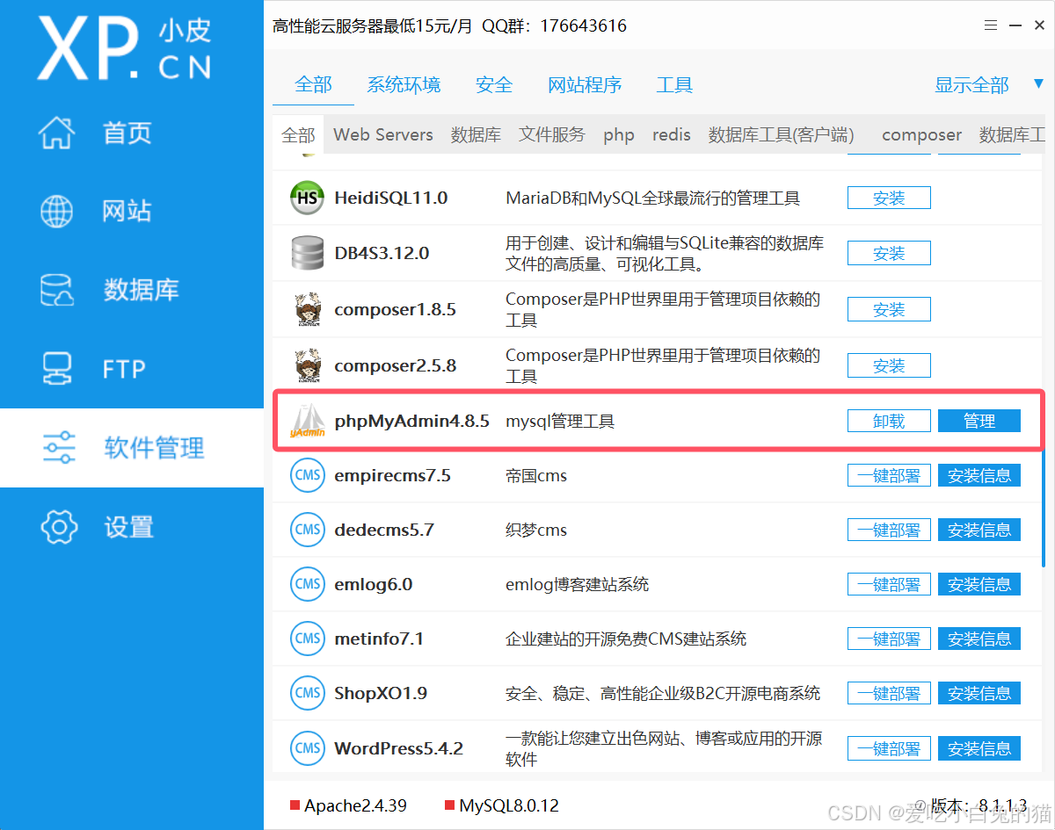Image resolution: width=1055 pixels, height=830 pixels.
Task: Click 一键部署 for dedecms5.7
Action: pos(889,530)
